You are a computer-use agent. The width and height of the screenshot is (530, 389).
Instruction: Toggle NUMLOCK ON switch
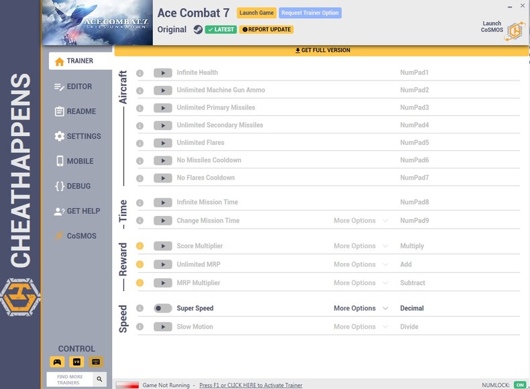(520, 385)
